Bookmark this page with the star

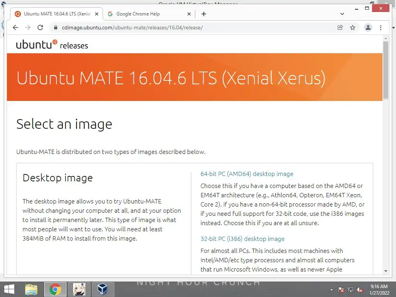pos(353,27)
